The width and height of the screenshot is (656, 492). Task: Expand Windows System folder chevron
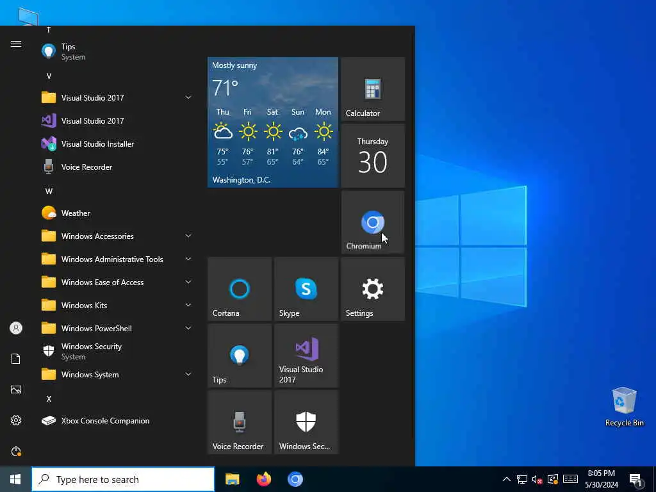(x=188, y=374)
